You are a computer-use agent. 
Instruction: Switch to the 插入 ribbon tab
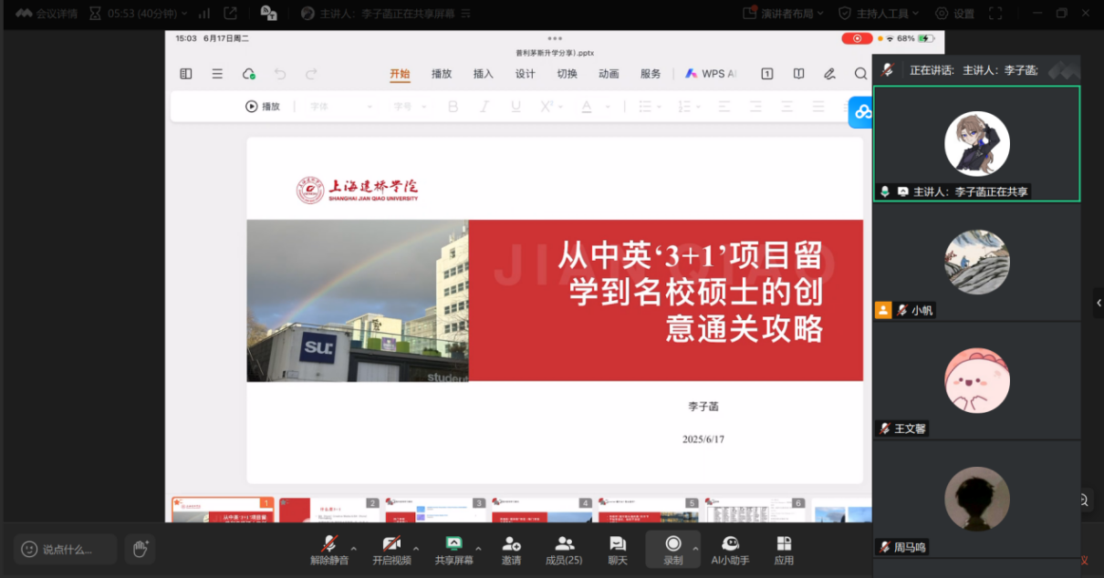484,74
